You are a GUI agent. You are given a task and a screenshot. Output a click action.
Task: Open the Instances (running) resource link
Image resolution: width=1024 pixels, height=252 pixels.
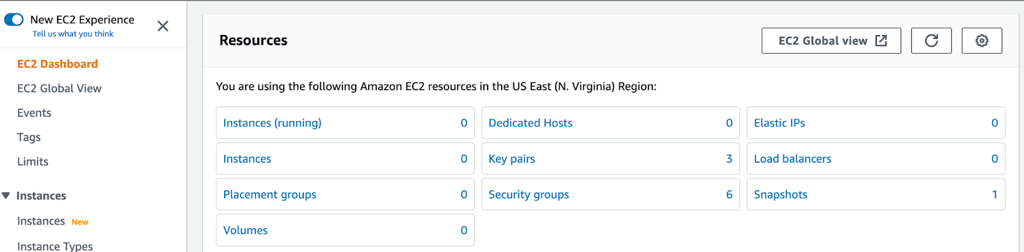click(272, 123)
